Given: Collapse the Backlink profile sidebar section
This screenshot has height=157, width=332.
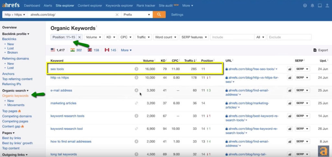Looking at the screenshot, I should 16,34.
